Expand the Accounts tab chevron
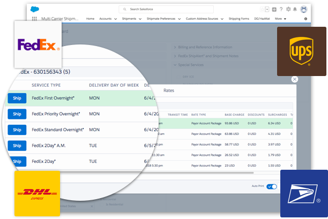The image size is (328, 219). coord(115,19)
